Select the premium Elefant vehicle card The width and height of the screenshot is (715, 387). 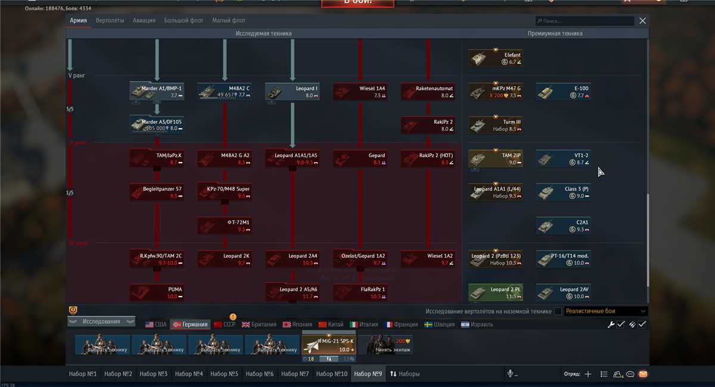496,58
